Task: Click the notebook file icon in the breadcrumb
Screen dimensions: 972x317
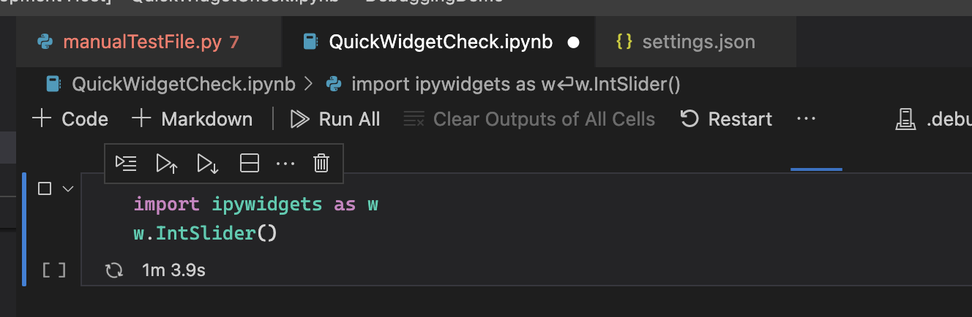Action: pyautogui.click(x=53, y=84)
